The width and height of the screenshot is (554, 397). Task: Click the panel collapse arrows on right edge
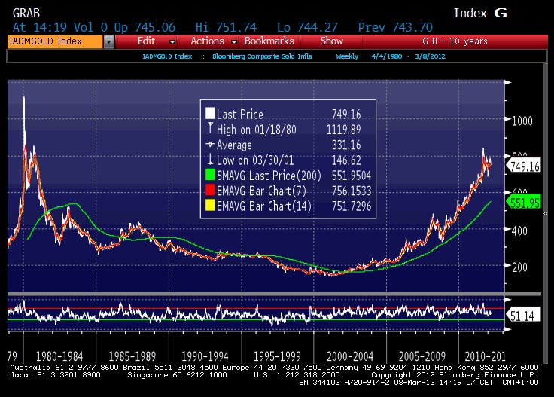tap(546, 213)
